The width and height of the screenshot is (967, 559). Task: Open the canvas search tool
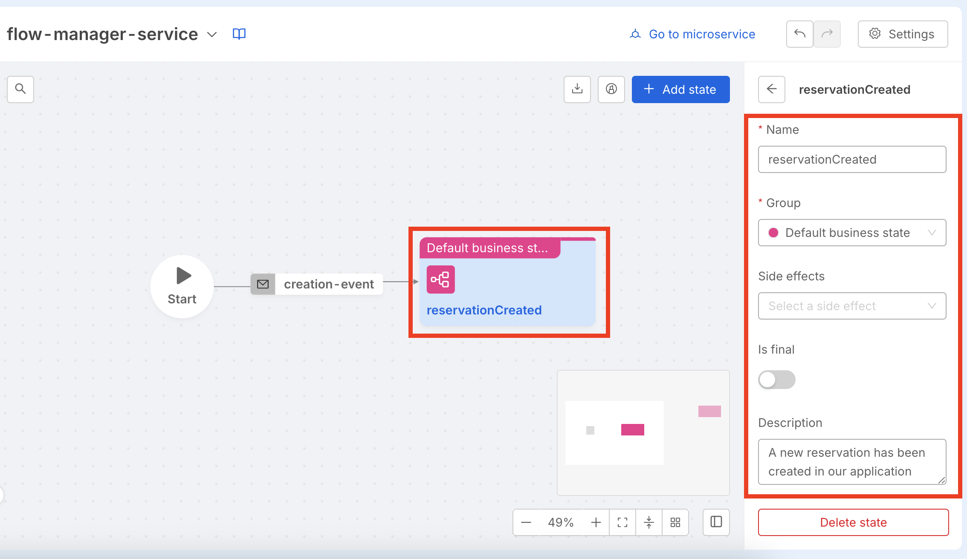click(x=20, y=89)
